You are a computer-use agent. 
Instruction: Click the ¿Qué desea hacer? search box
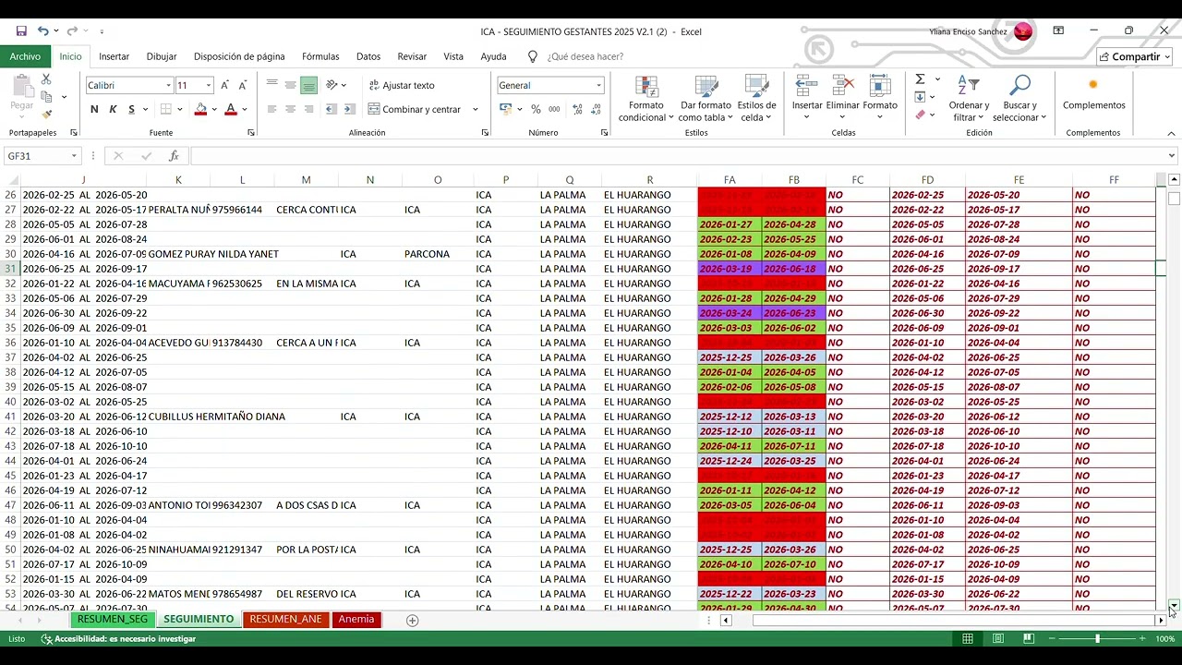585,56
